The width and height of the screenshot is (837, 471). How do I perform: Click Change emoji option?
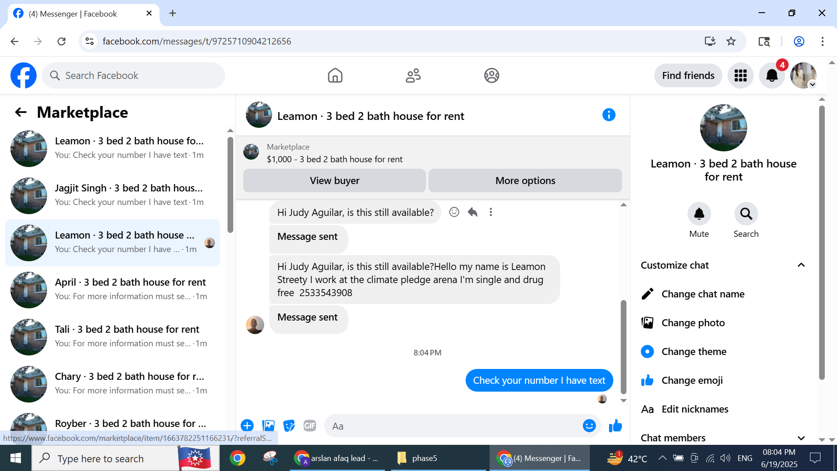(724, 380)
